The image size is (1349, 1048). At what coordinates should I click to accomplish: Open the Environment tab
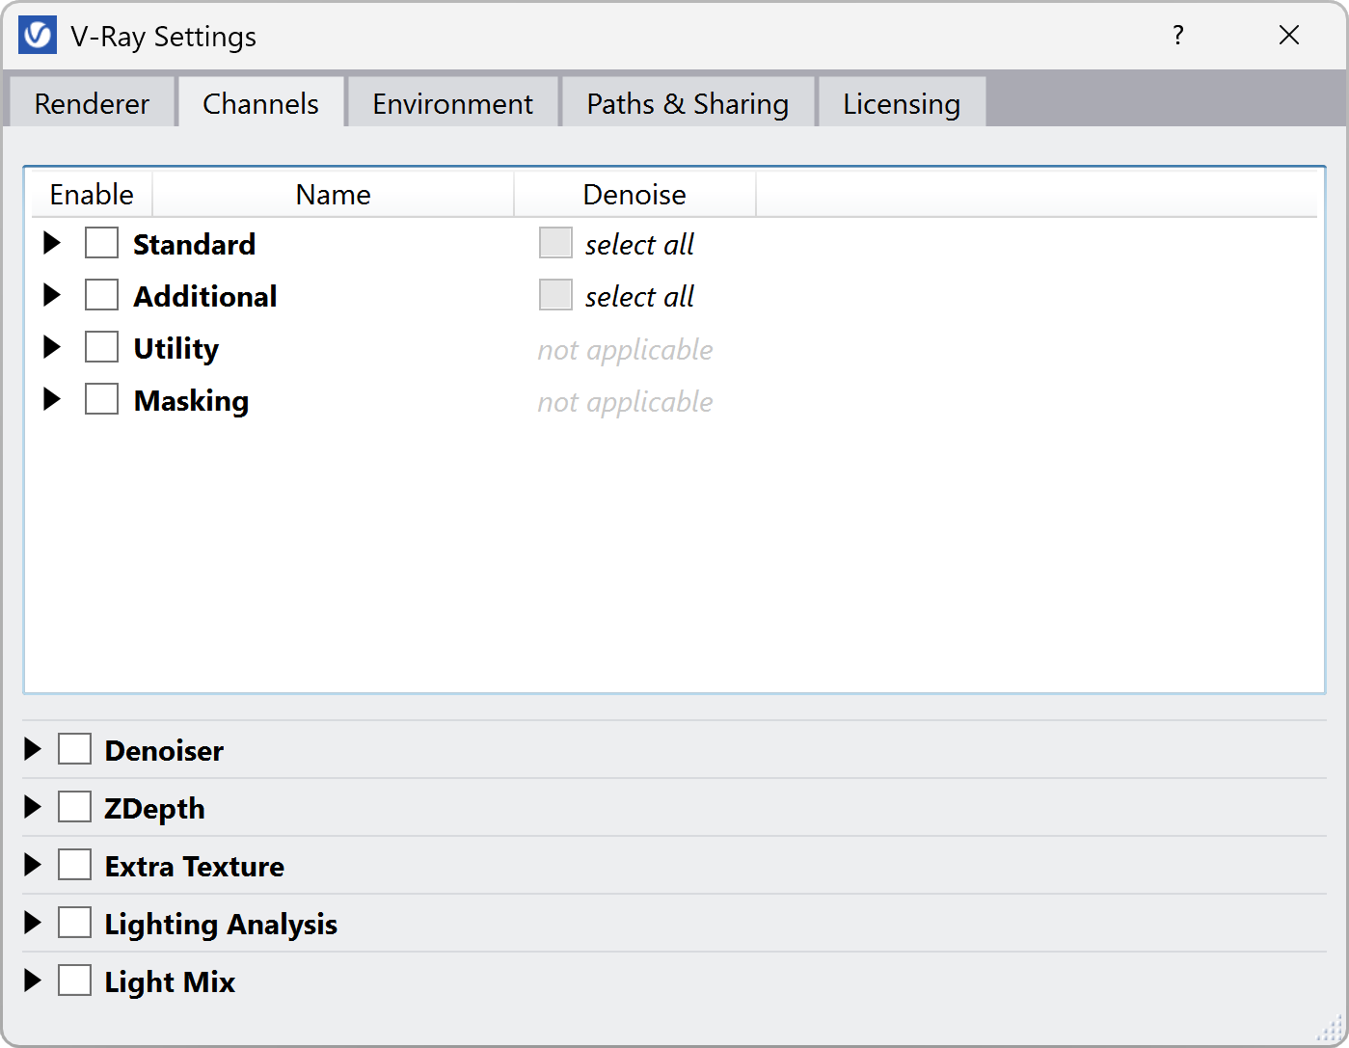coord(452,103)
